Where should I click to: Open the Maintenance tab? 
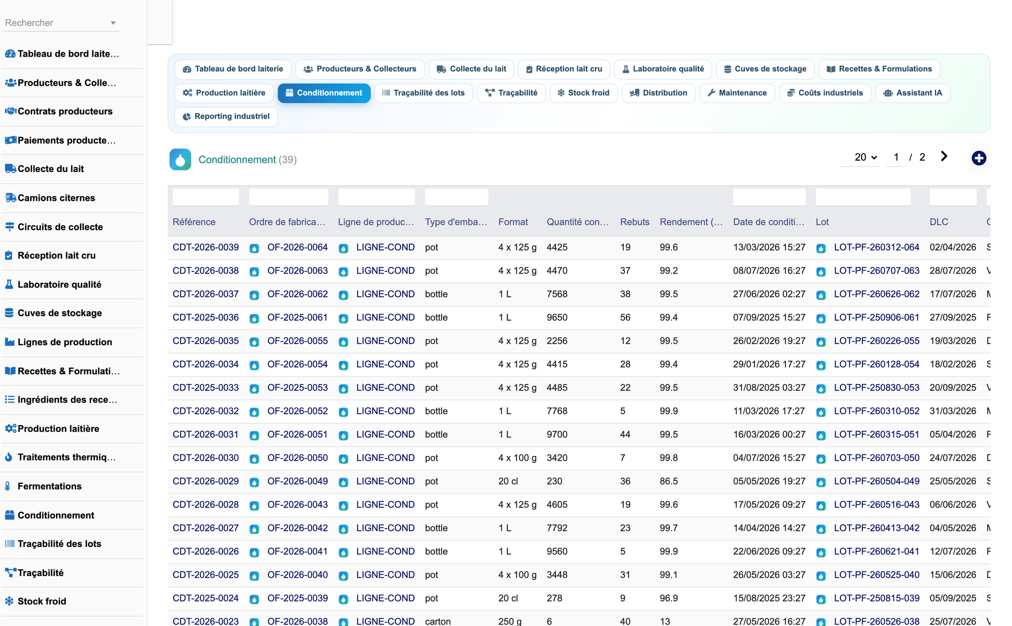737,93
